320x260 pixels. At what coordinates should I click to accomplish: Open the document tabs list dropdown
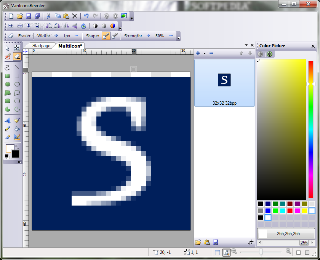coord(246,45)
